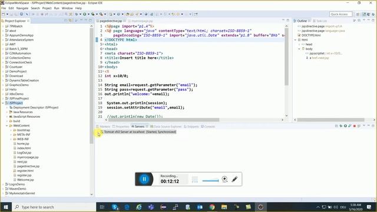Click Open Perspective icon beside Quick Access
This screenshot has width=377, height=212.
(358, 14)
